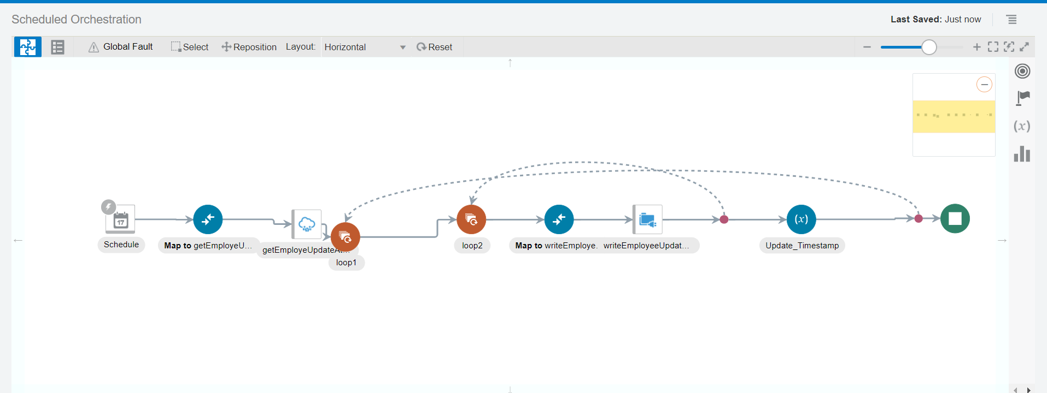
Task: Maximize the canvas with expand arrows
Action: coord(1025,47)
